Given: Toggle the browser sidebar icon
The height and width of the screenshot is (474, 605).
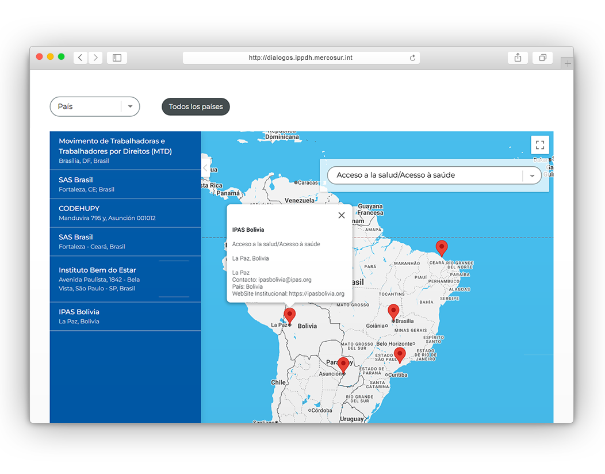Looking at the screenshot, I should pyautogui.click(x=117, y=58).
